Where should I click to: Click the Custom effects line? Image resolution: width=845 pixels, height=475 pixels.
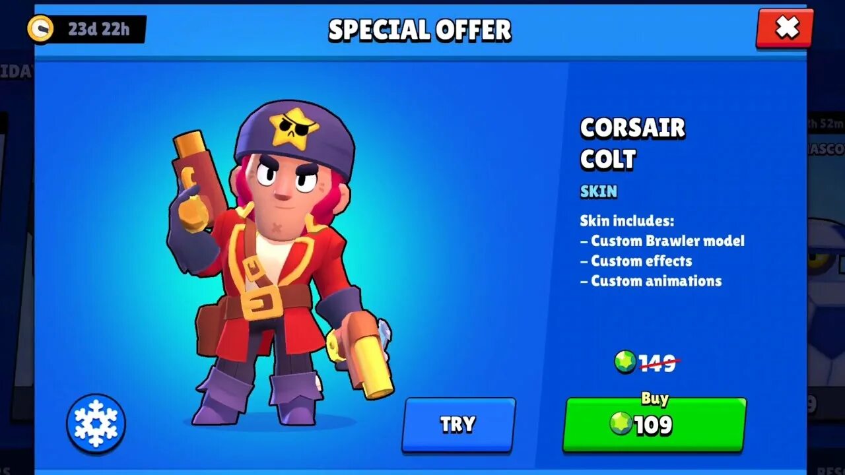(x=636, y=261)
